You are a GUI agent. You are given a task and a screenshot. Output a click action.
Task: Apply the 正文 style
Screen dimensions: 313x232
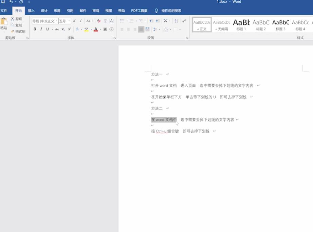202,25
